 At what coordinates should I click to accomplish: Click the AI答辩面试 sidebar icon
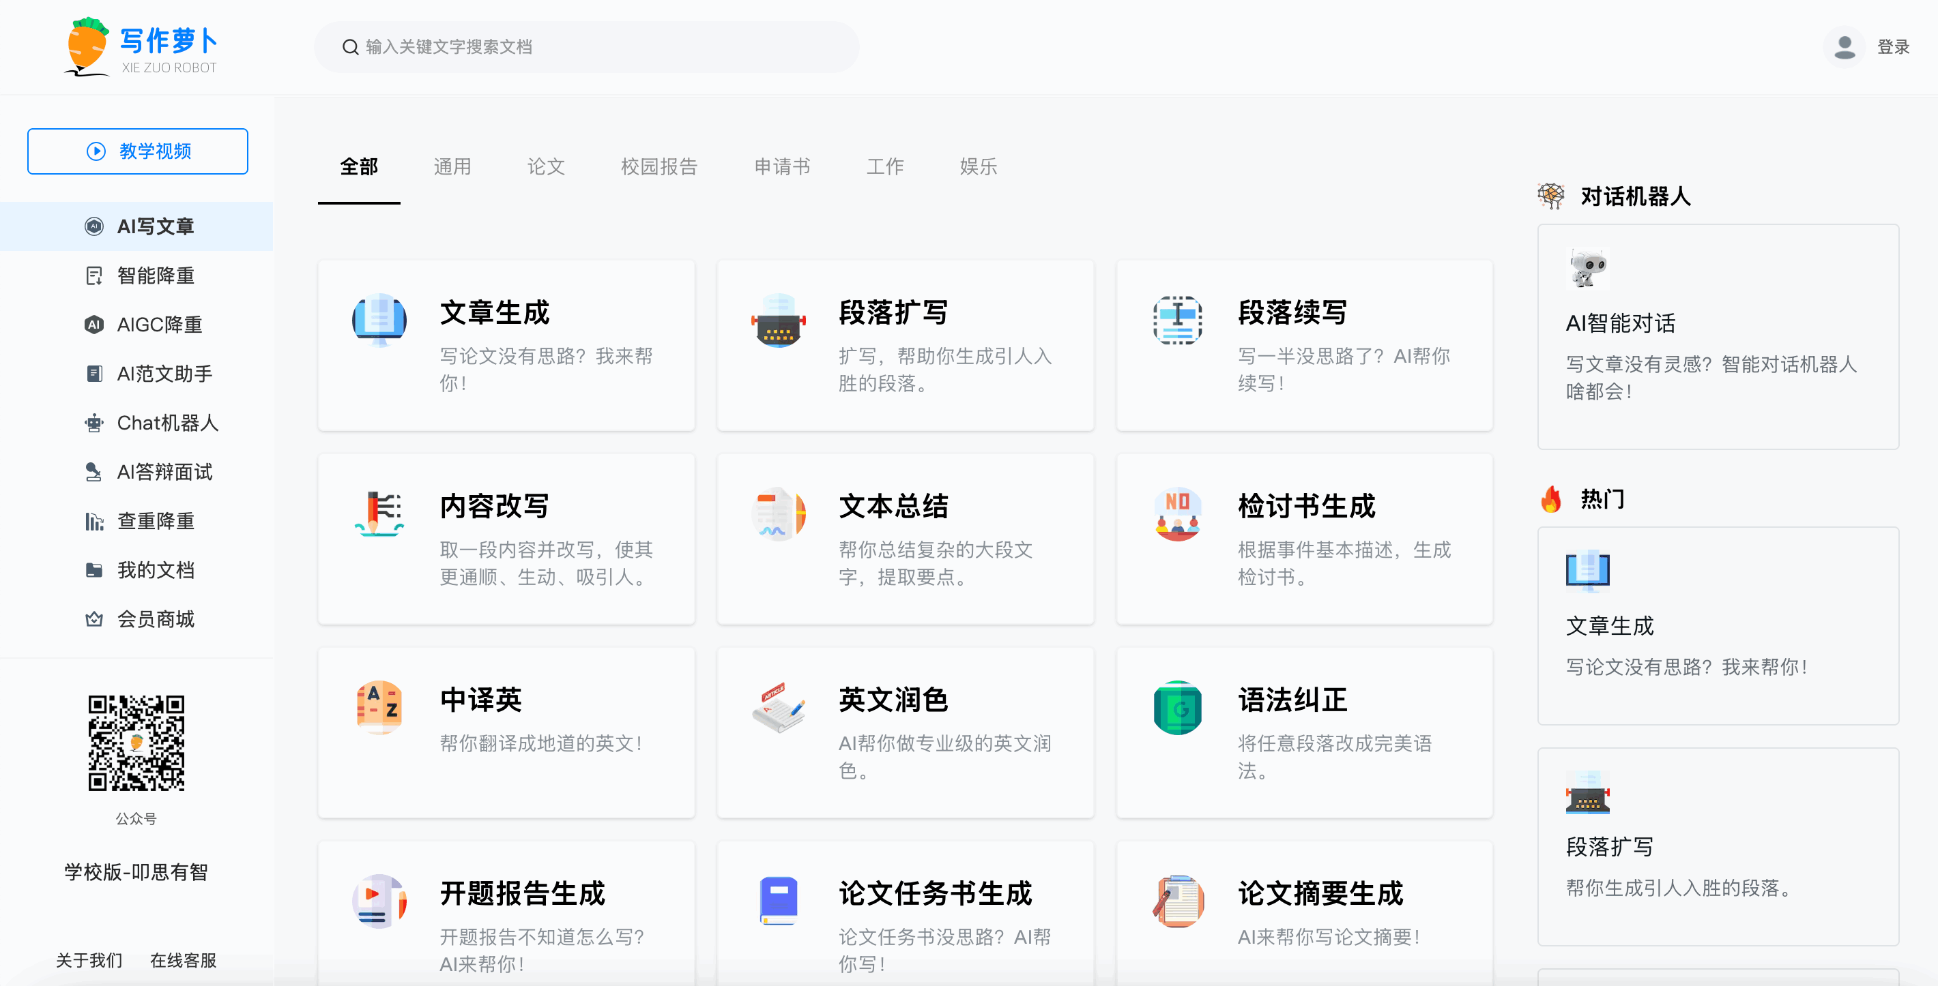(93, 472)
